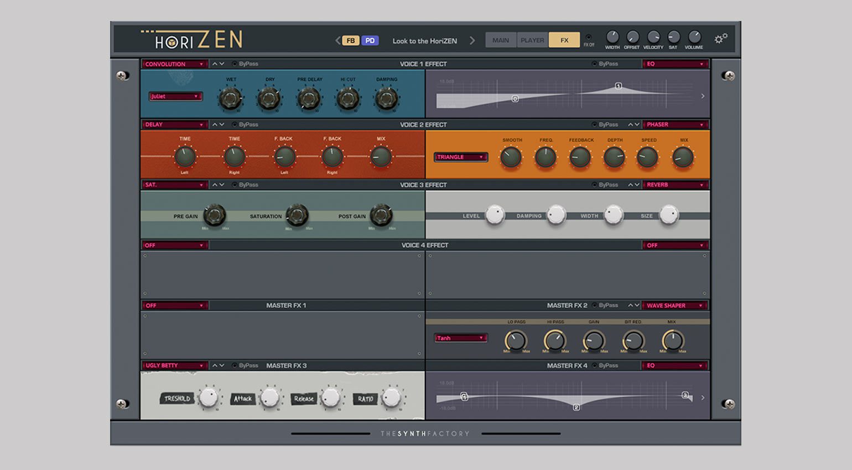Toggle the FX Off switch
The height and width of the screenshot is (470, 852).
588,37
